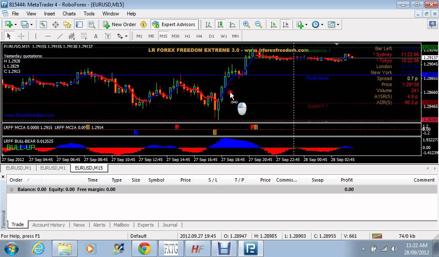Image resolution: width=439 pixels, height=257 pixels.
Task: Select the EURUSD,M15 chart tab
Action: 89,168
